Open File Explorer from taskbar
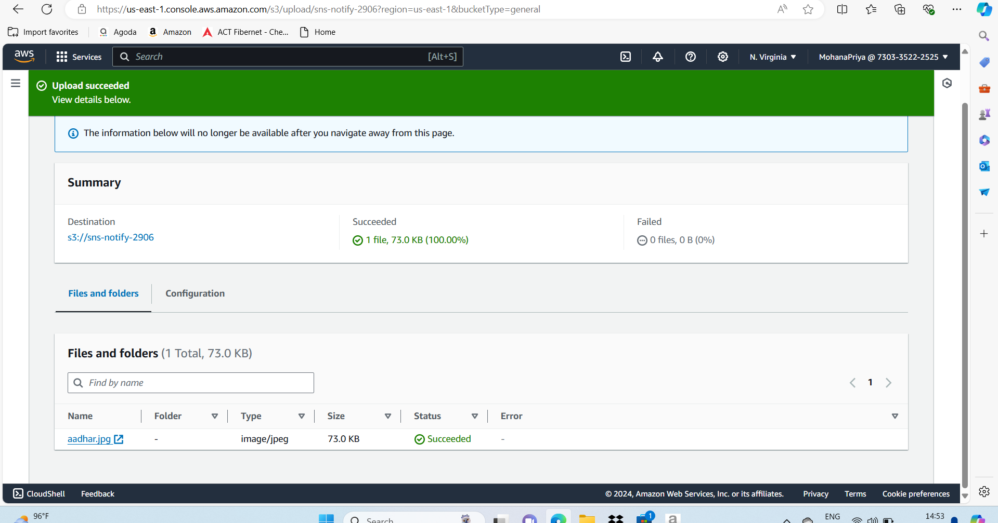The width and height of the screenshot is (998, 523). pos(587,518)
